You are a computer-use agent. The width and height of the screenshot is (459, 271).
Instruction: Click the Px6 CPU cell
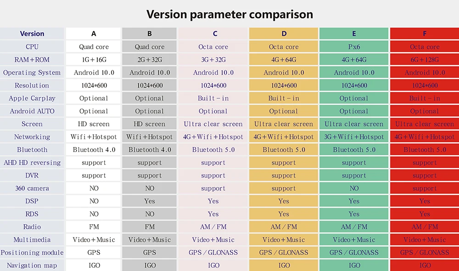354,47
